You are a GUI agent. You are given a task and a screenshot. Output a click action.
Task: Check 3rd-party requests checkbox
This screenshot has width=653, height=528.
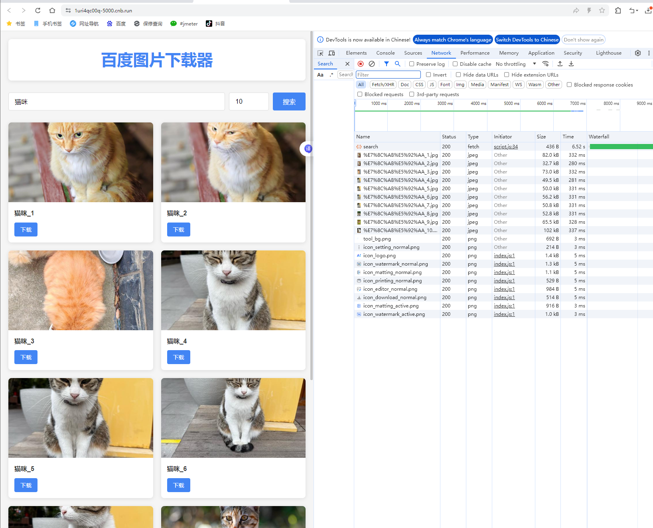[x=412, y=94]
